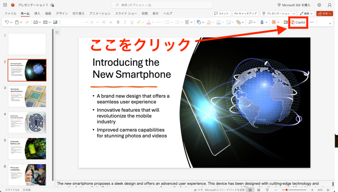Select slide 5 Extended Battery Life thumbnail

tap(27, 149)
